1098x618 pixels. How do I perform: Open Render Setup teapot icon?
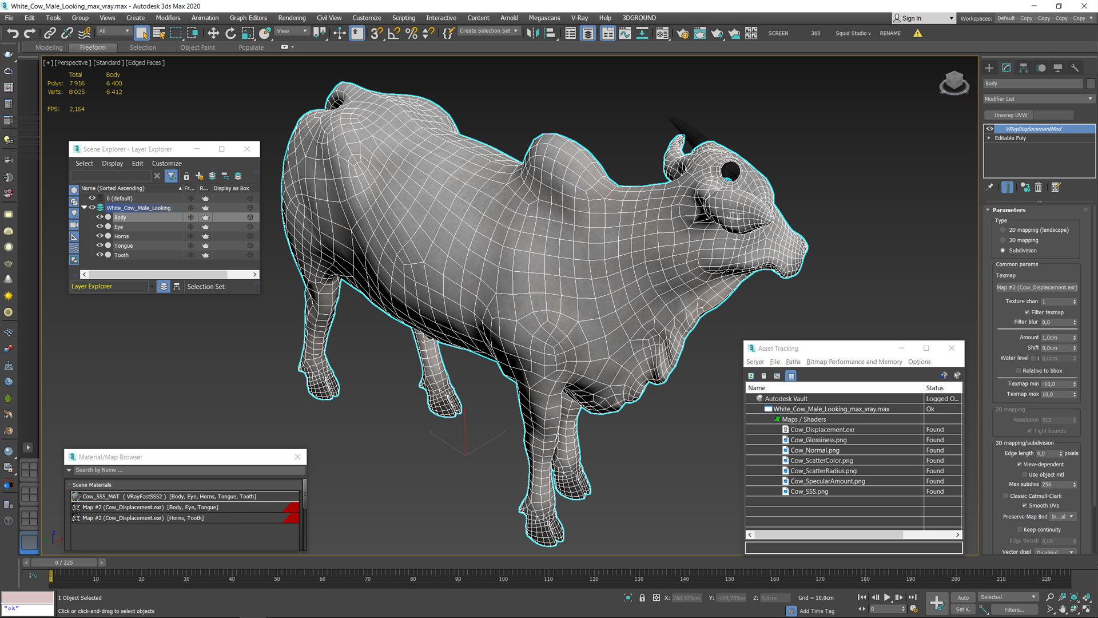682,33
